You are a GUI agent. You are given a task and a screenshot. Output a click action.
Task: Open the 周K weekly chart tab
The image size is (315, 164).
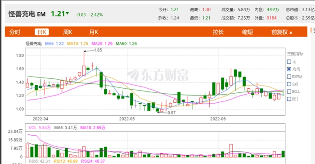click(x=67, y=32)
